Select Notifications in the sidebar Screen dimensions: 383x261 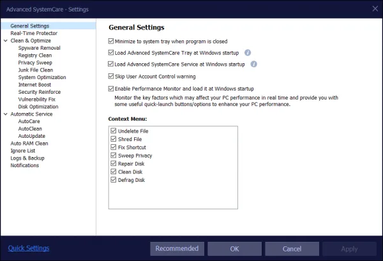point(25,165)
